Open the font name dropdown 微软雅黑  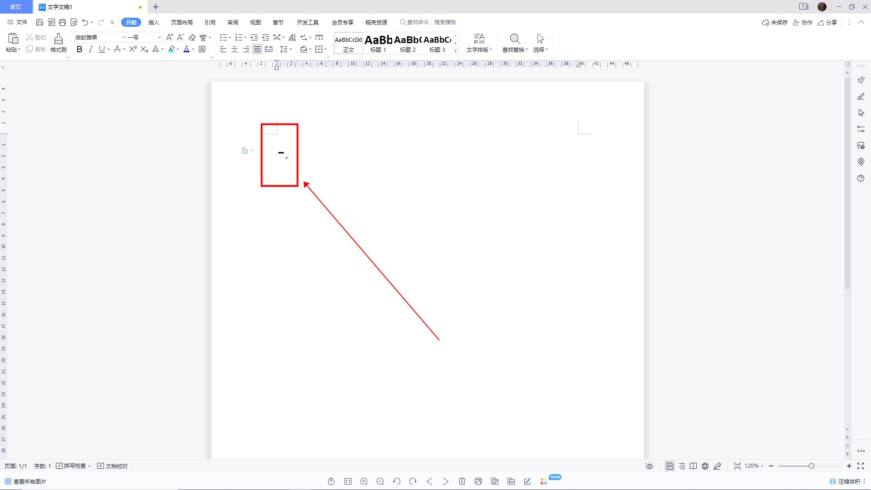point(123,37)
